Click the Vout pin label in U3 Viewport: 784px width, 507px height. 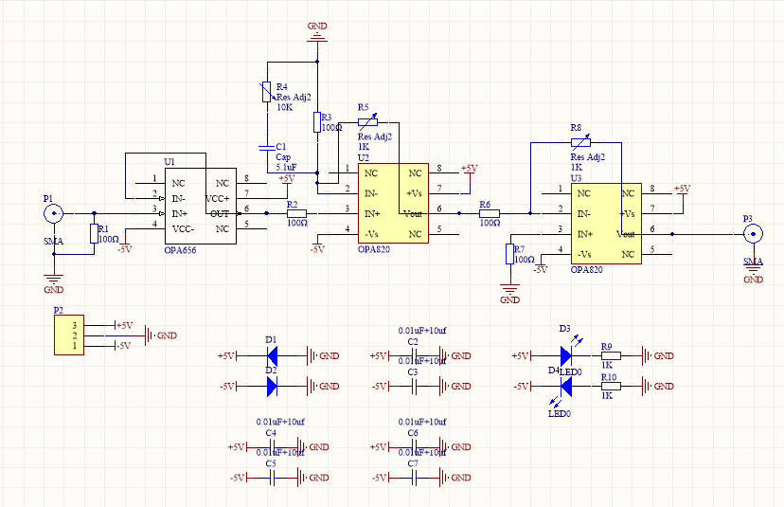625,234
